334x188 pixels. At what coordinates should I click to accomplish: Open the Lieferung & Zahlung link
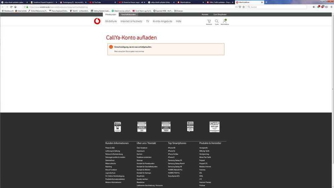(x=113, y=151)
